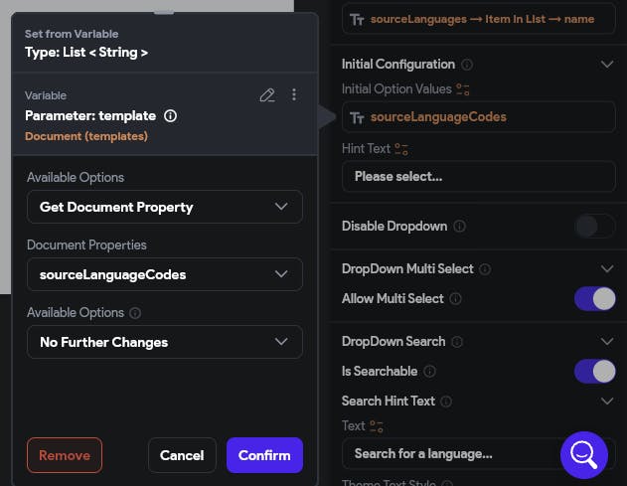Click the edit pencil icon beside Parameter template
Viewport: 627px width, 486px height.
click(x=266, y=95)
